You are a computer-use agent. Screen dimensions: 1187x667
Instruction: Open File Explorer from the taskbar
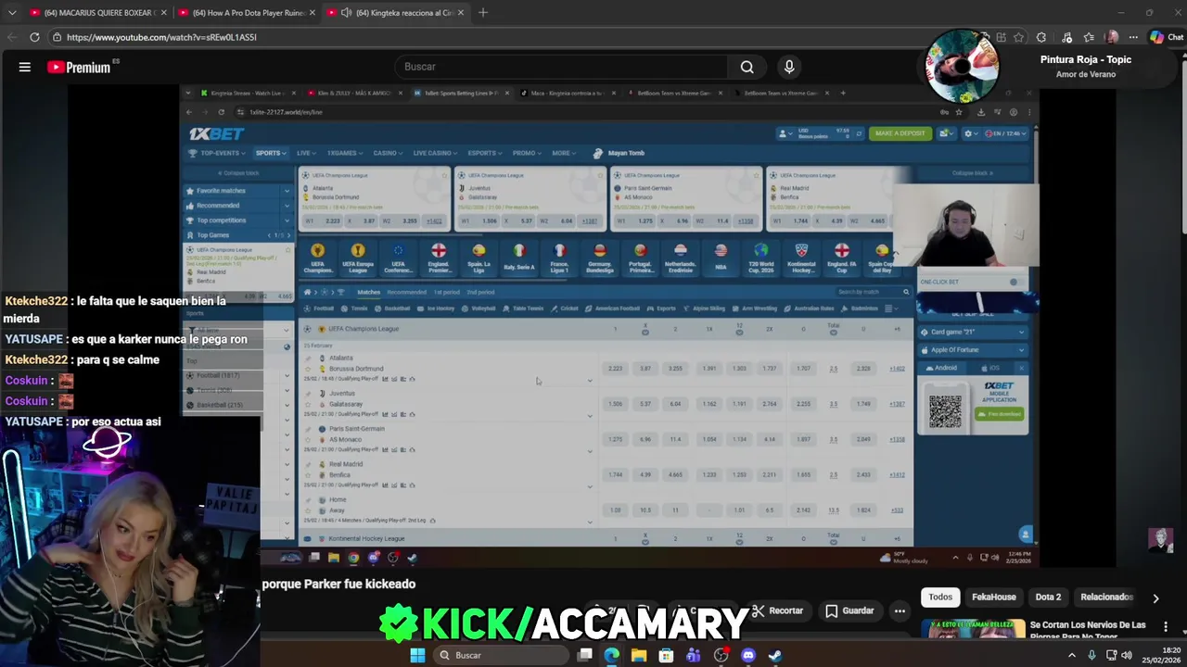(x=639, y=655)
